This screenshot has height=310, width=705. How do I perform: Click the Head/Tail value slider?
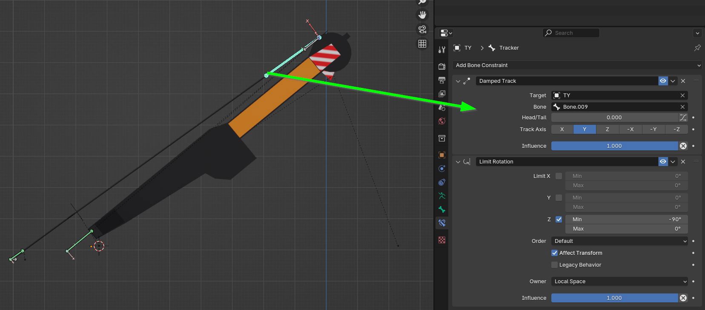[x=614, y=117]
